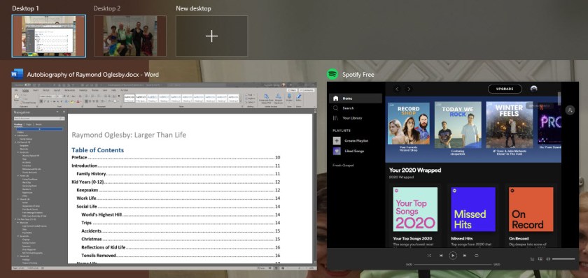588x278 pixels.
Task: Open Liked Songs heart icon in Spotify
Action: [337, 151]
